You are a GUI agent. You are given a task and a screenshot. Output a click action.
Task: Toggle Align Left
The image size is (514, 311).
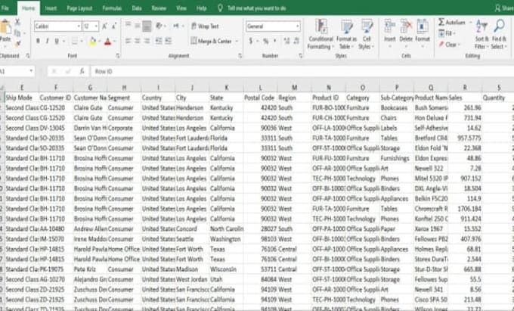tap(128, 41)
